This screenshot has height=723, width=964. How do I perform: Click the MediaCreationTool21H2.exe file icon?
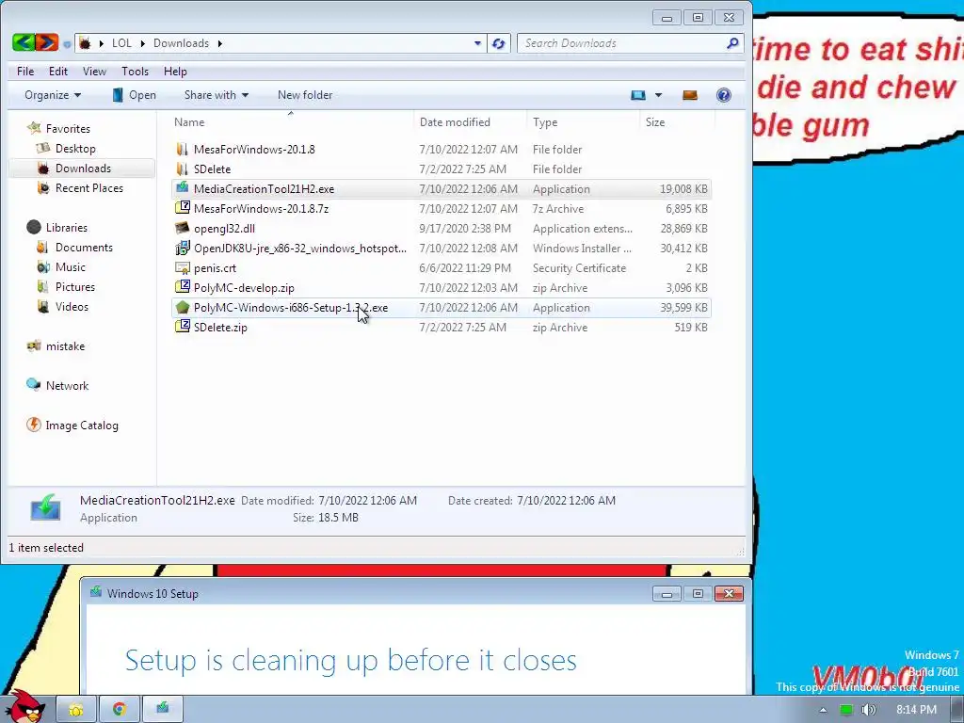182,188
